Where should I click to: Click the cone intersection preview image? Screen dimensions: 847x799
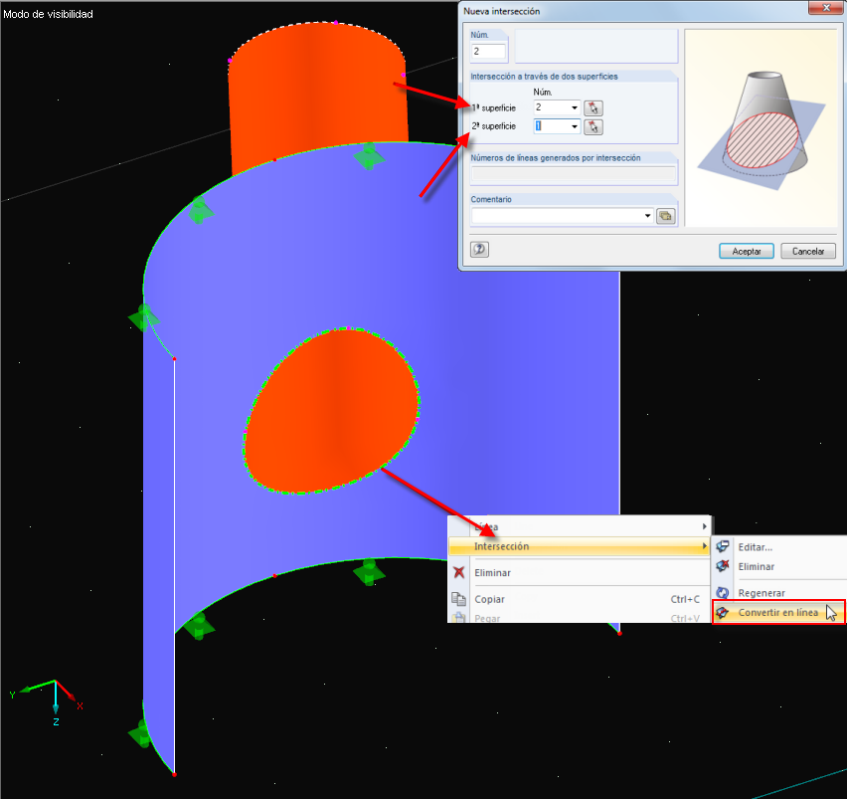coord(762,127)
